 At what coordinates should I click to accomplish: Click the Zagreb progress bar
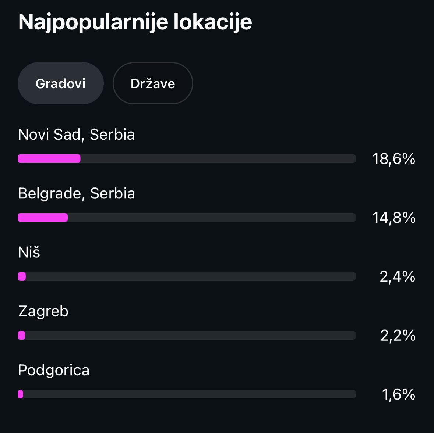pyautogui.click(x=187, y=335)
